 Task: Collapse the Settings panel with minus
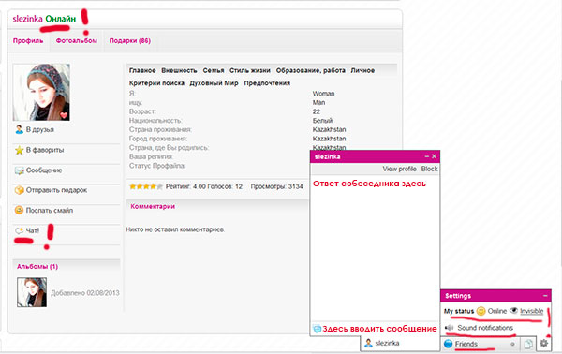click(545, 296)
